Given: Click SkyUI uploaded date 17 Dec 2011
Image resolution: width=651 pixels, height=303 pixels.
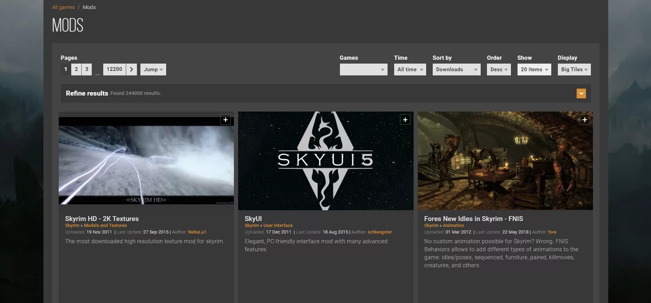Looking at the screenshot, I should 278,232.
